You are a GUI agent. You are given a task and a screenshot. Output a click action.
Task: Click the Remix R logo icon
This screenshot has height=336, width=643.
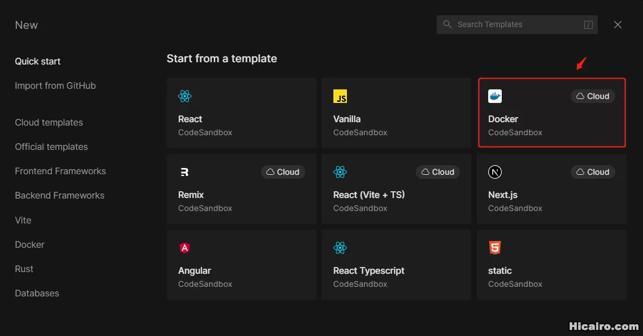[x=185, y=172]
